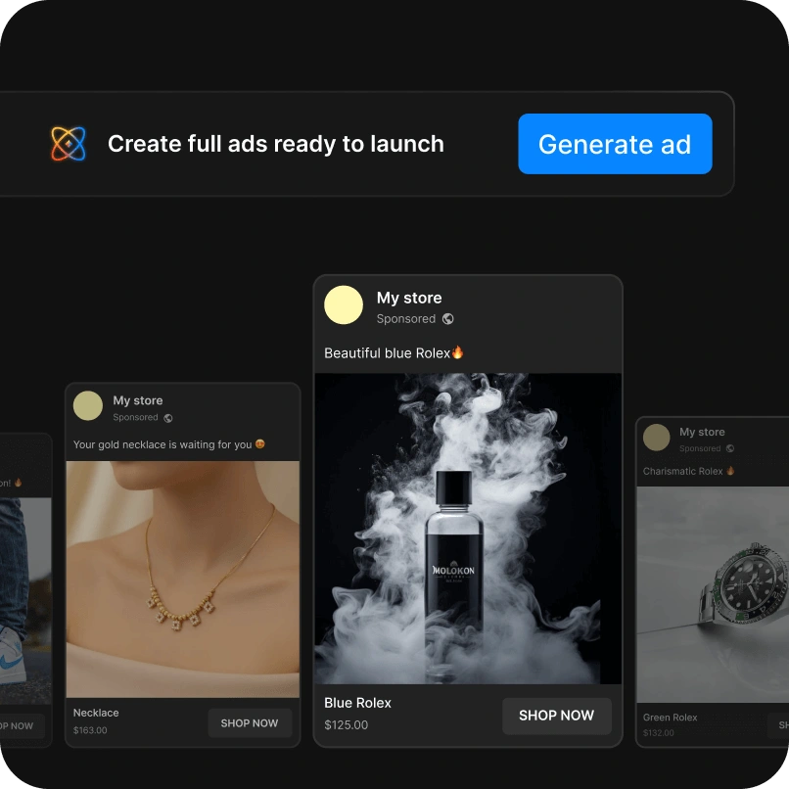This screenshot has width=789, height=789.
Task: Select the store avatar on Green Rolex ad
Action: pos(656,438)
